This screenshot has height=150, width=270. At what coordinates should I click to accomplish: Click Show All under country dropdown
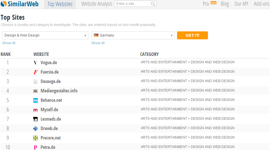(x=98, y=43)
